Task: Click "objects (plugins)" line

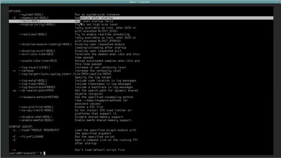Action: 89,94
